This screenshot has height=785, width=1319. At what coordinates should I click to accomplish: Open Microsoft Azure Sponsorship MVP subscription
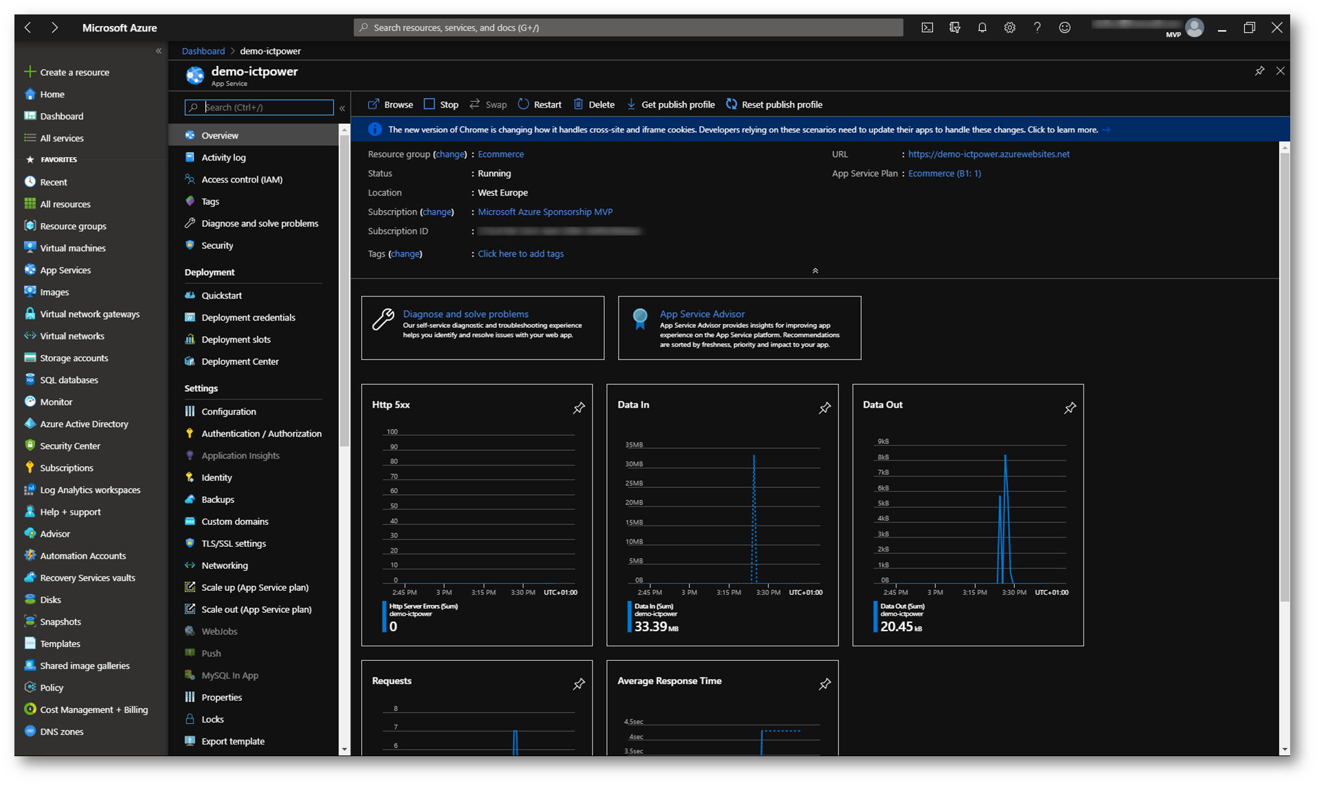(x=545, y=212)
